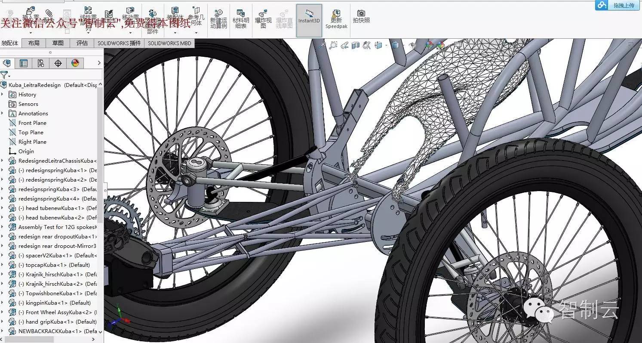642x343 pixels.
Task: Click the 拖拽上传 upload button
Action: pyautogui.click(x=617, y=5)
